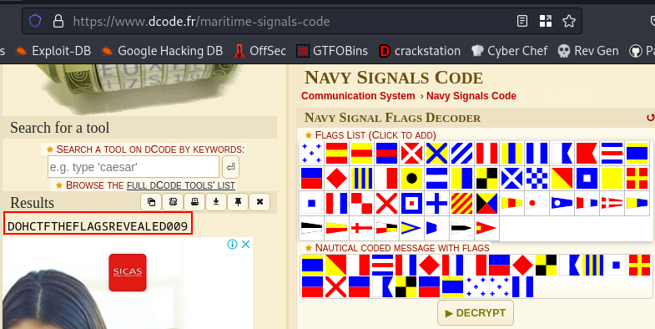Click the print results icon

click(194, 202)
